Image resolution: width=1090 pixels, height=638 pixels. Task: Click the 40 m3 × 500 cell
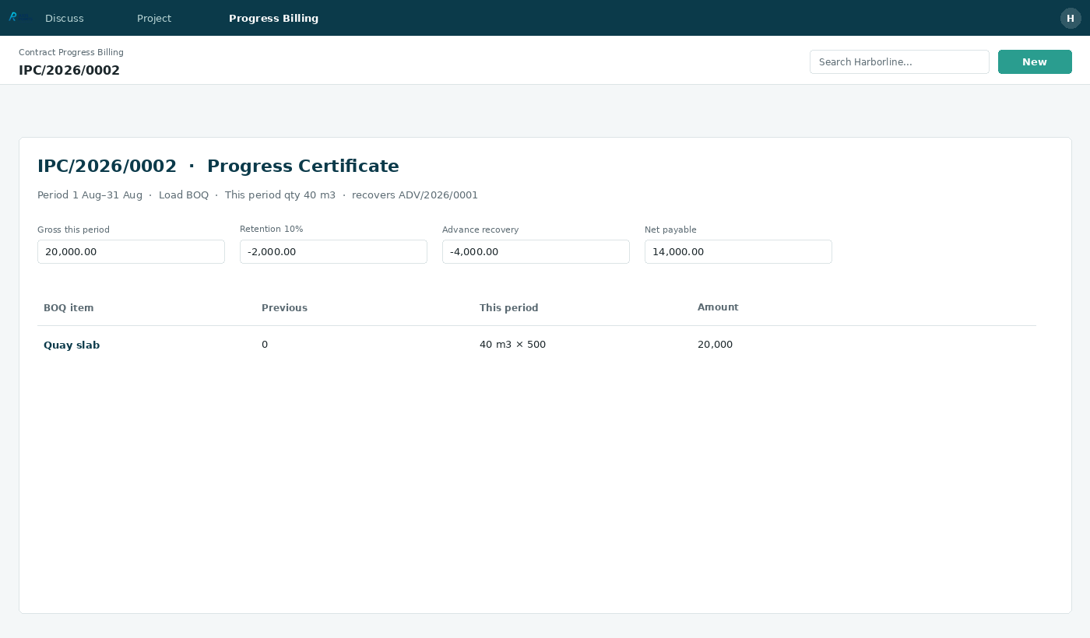coord(512,345)
